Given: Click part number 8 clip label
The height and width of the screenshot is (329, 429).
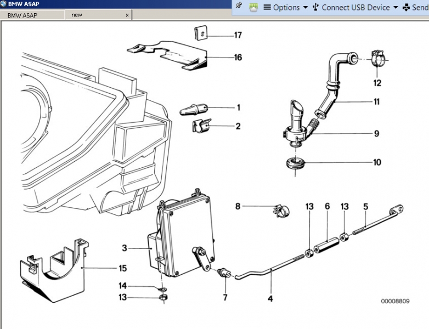Looking at the screenshot, I should (x=238, y=206).
